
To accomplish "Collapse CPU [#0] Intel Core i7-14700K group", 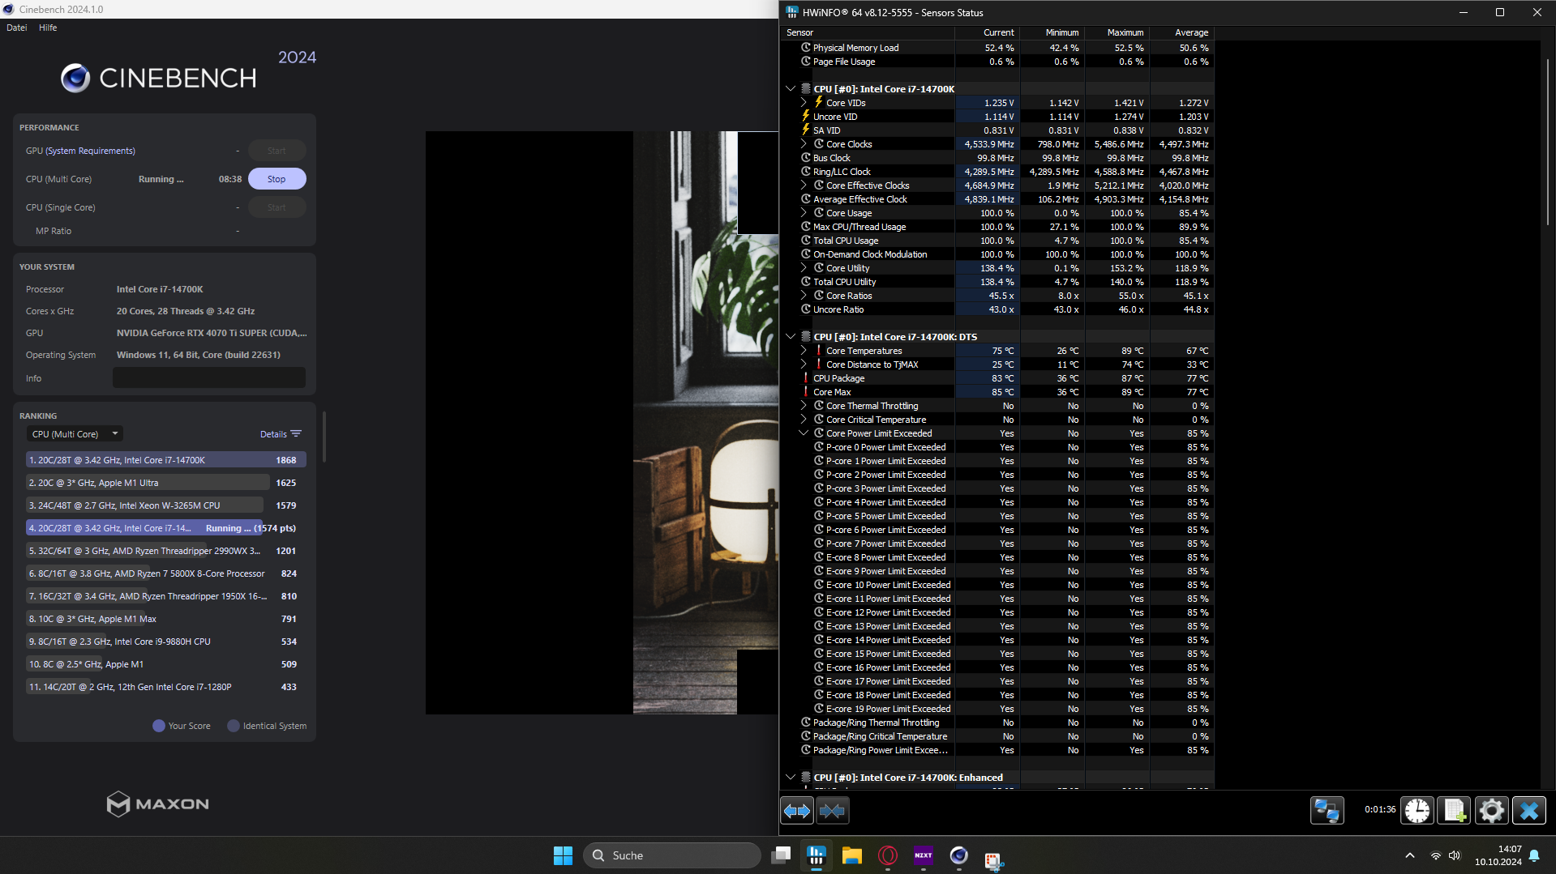I will 791,88.
